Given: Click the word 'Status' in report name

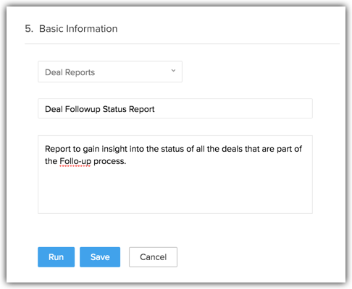Looking at the screenshot, I should click(x=114, y=109).
